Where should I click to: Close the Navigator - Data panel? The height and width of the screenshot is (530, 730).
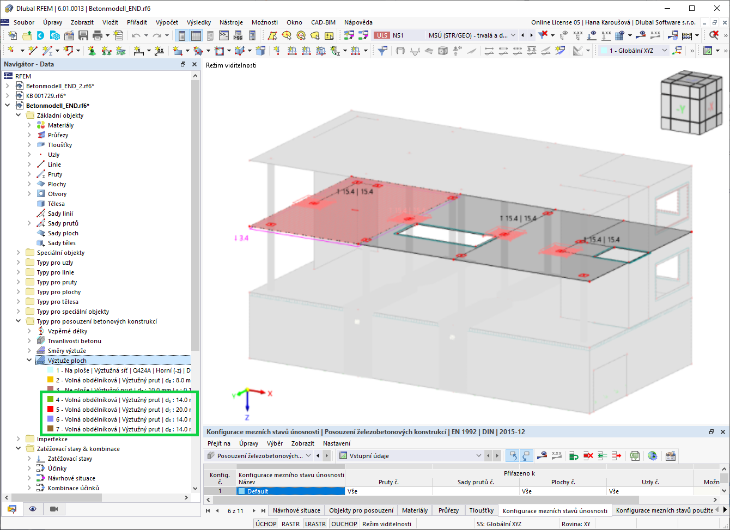point(194,64)
